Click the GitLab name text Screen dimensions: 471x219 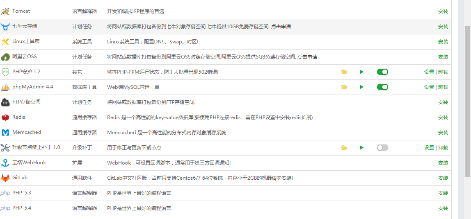point(20,177)
